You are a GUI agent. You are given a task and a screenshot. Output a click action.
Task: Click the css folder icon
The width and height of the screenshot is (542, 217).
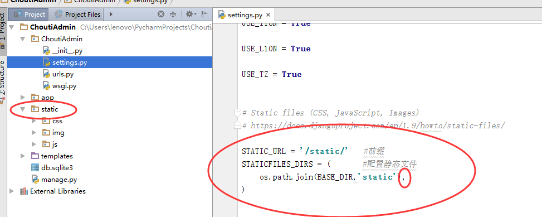[46, 121]
